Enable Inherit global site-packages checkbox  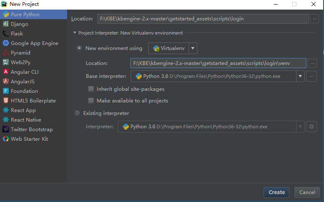pos(91,89)
